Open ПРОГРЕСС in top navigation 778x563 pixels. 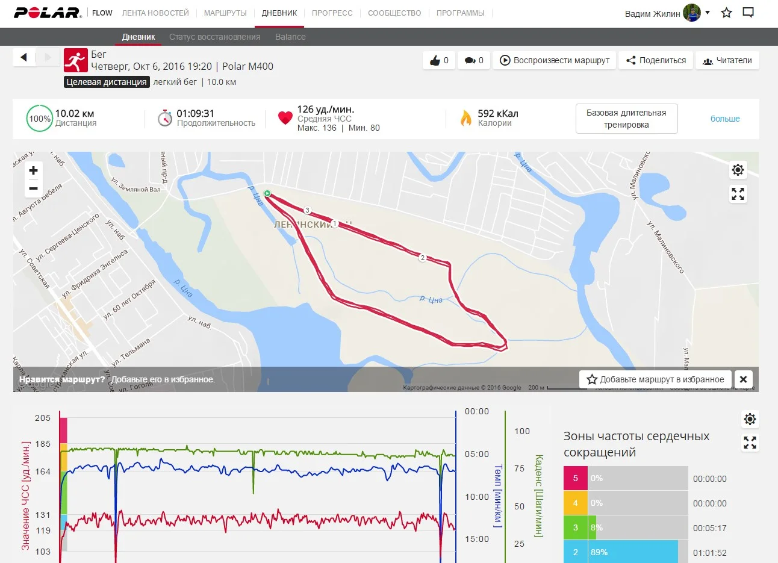point(332,13)
